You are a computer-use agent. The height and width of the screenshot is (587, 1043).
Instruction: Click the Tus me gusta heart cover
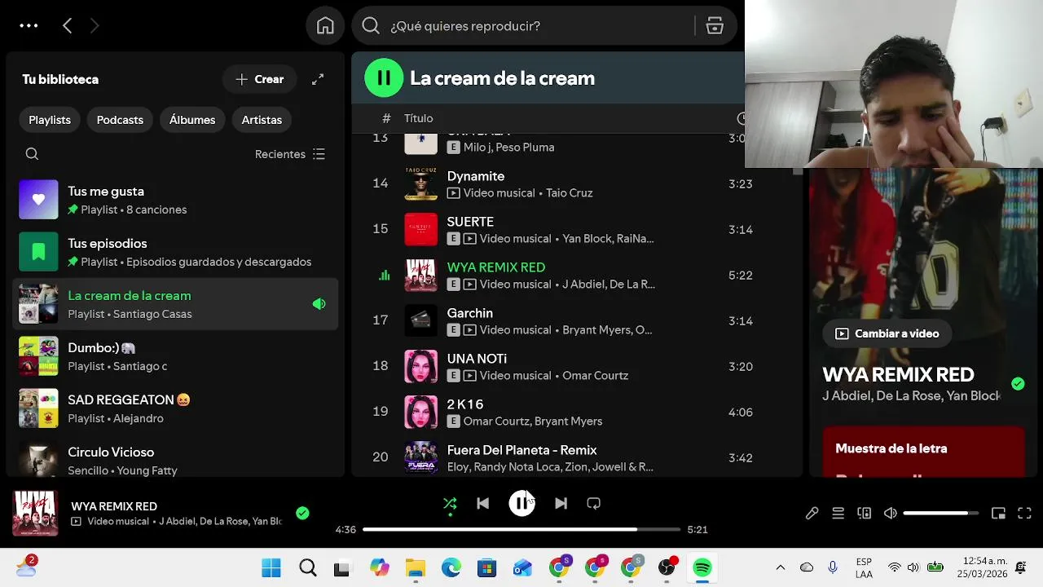coord(38,200)
